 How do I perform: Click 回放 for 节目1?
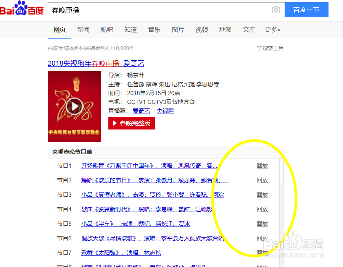coord(262,166)
